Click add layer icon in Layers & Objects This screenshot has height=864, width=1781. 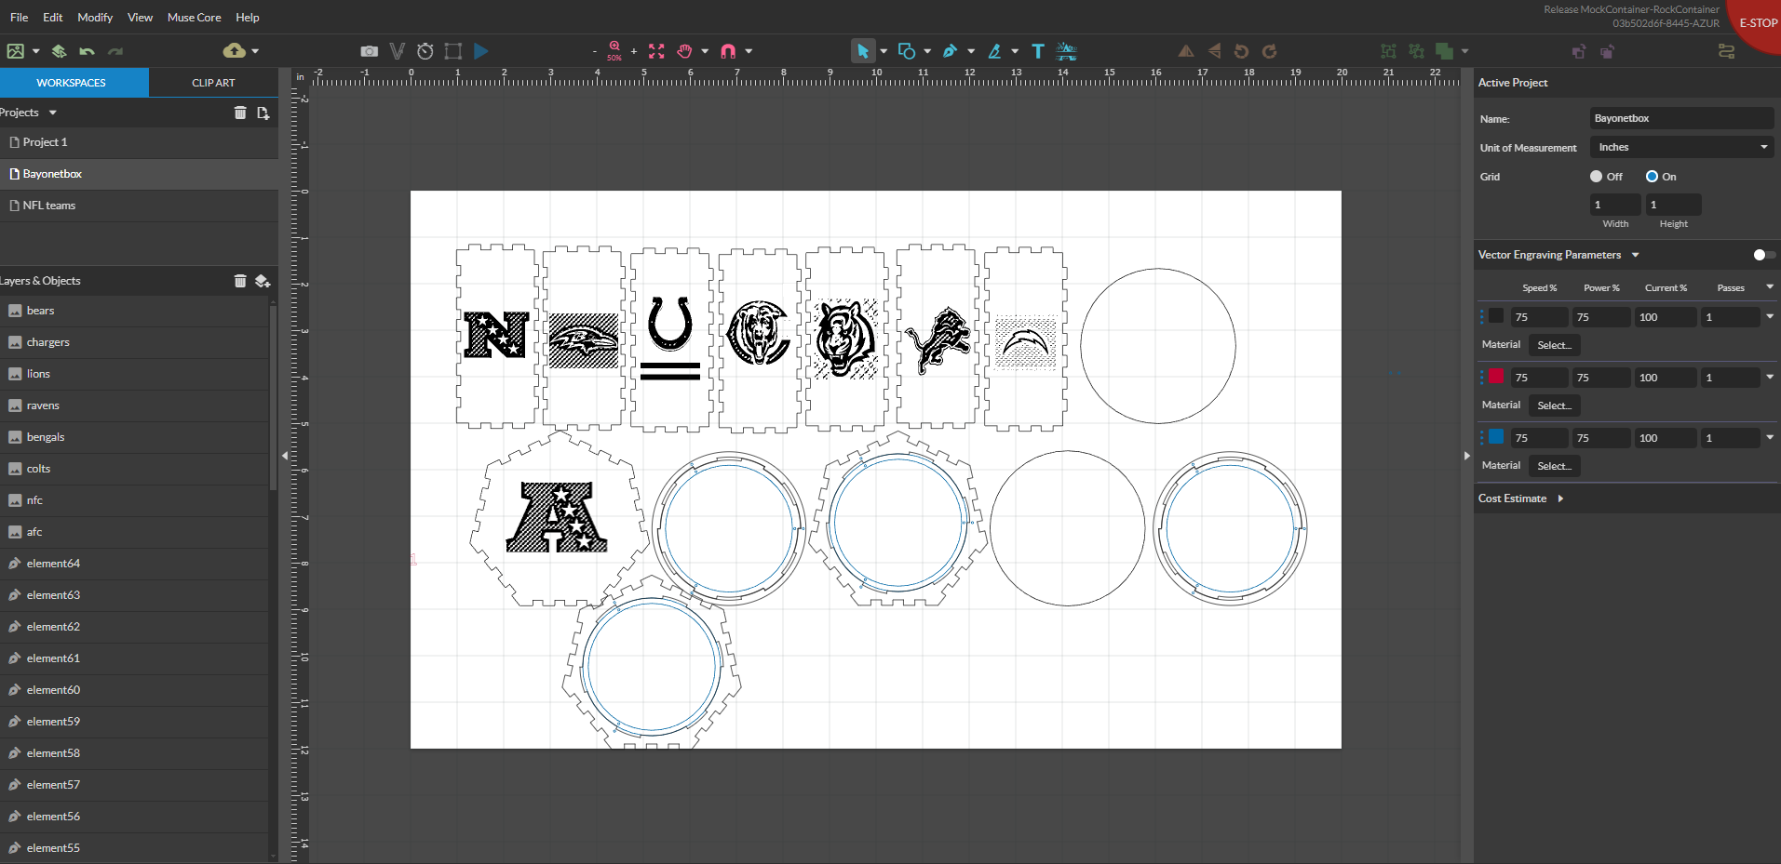coord(263,281)
